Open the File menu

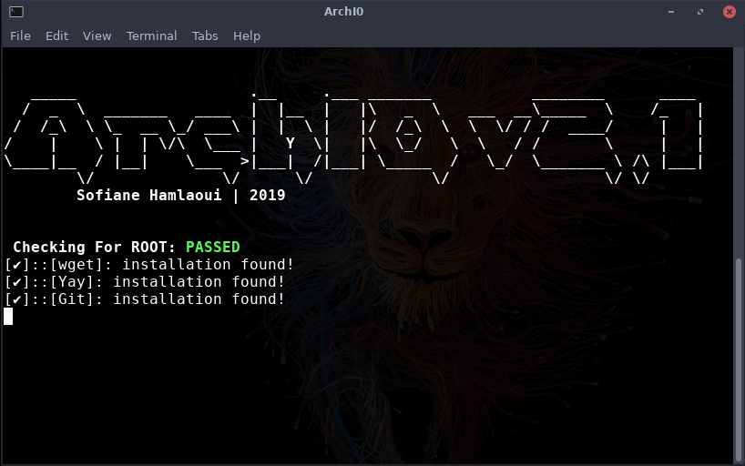20,36
